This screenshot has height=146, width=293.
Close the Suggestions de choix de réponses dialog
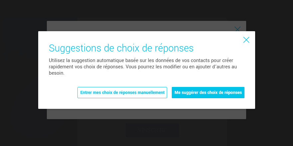246,40
